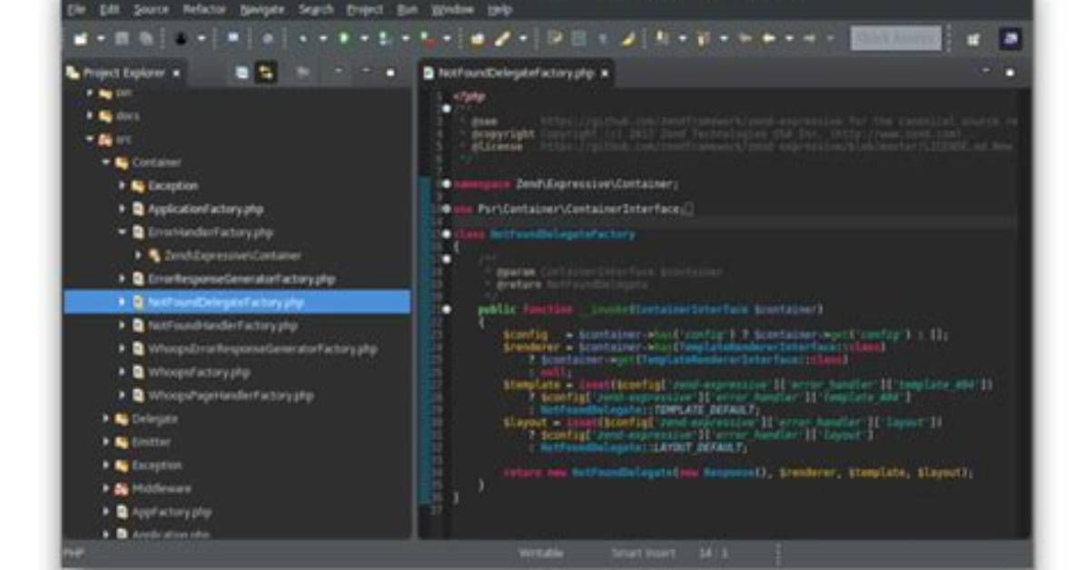Click the greyed icon in Project Explorer toolbar
The height and width of the screenshot is (570, 1086).
coord(302,72)
